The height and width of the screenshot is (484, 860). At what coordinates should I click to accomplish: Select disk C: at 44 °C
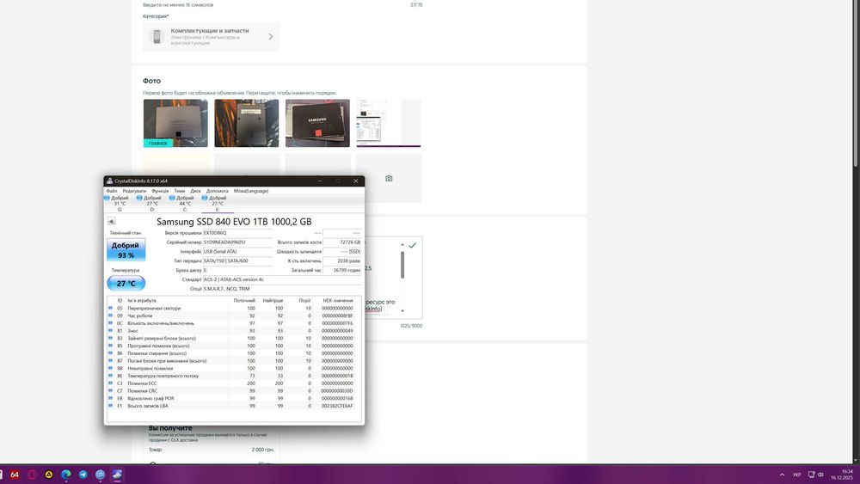(x=184, y=204)
